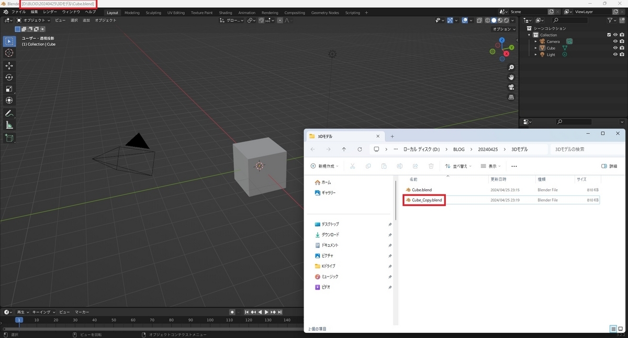Open the File menu in Blender
This screenshot has height=338, width=628.
tap(18, 12)
